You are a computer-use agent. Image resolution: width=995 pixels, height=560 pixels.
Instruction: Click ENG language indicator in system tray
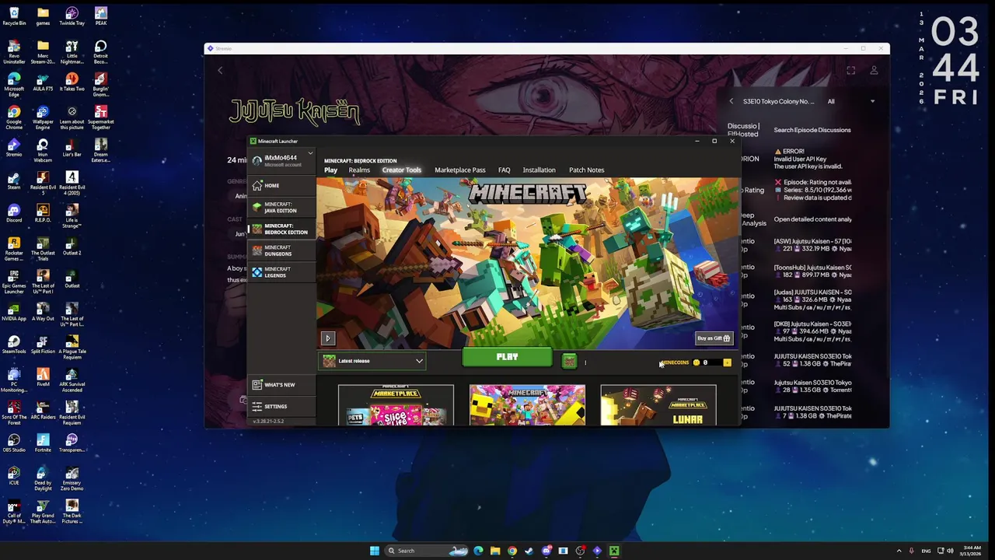(x=927, y=551)
